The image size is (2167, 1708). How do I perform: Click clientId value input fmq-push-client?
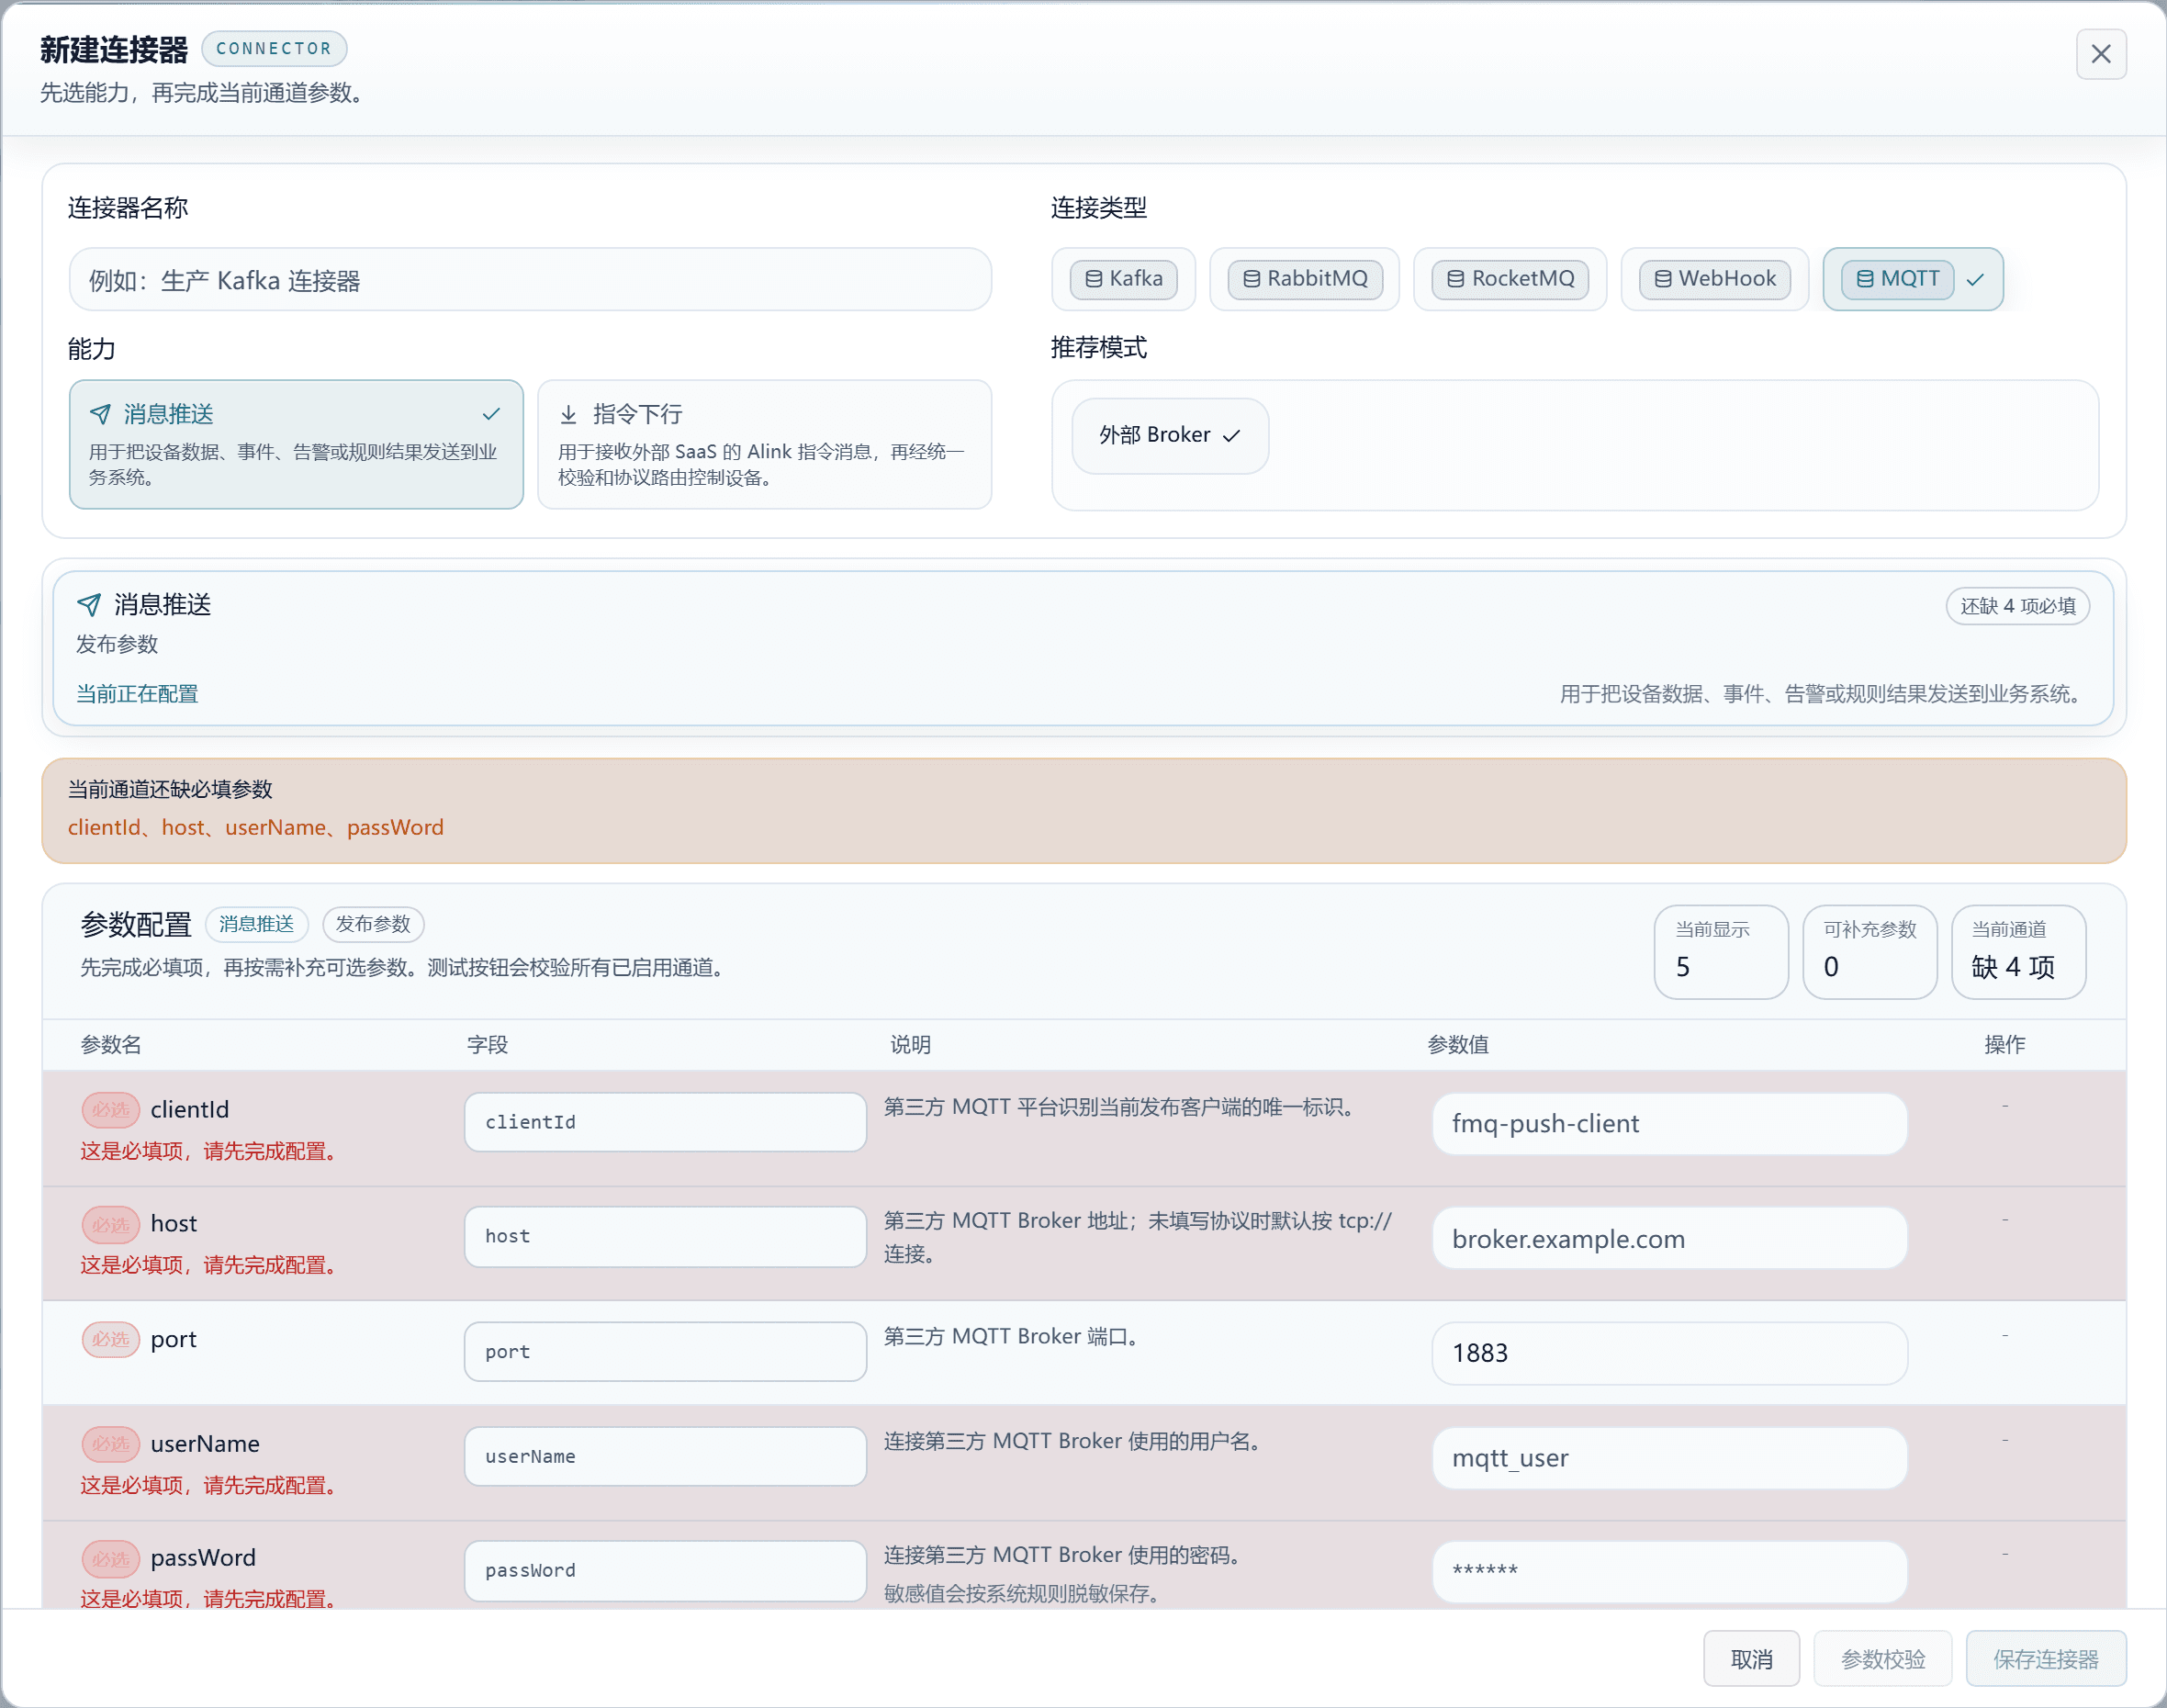coord(1669,1124)
